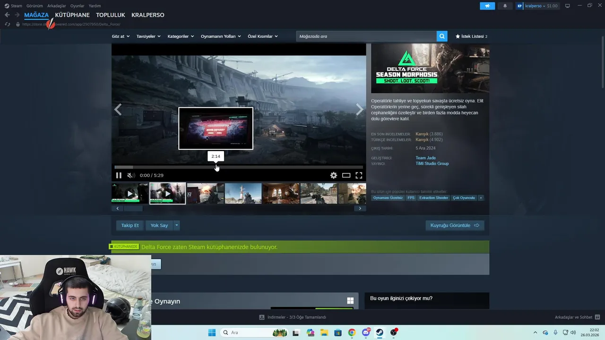Open the Görünüm menu
The width and height of the screenshot is (605, 340).
[35, 6]
